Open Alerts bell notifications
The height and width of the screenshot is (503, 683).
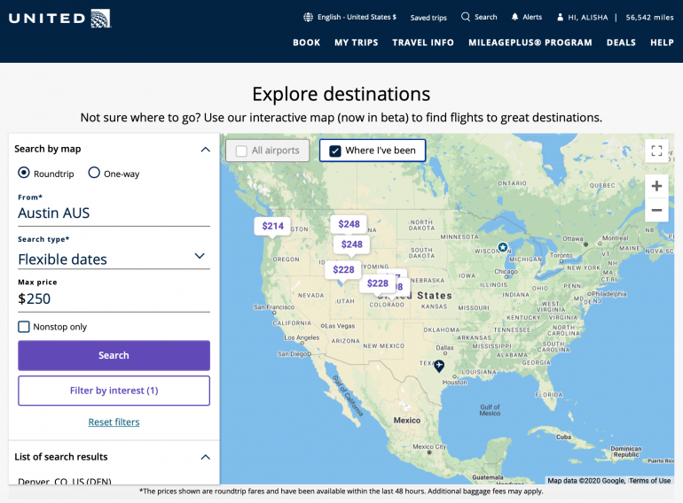point(515,17)
